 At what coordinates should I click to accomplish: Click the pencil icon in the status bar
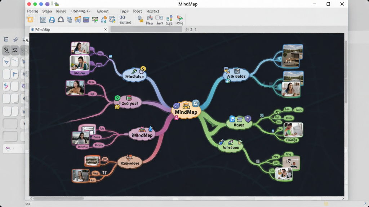[365, 204]
